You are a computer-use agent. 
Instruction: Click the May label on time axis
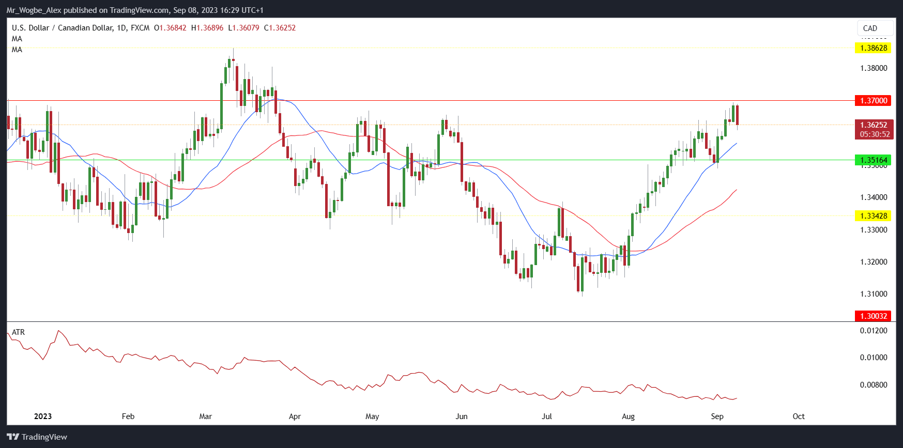pyautogui.click(x=372, y=416)
